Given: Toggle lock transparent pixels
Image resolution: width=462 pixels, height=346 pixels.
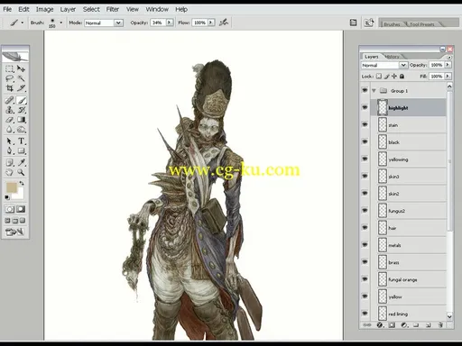Looking at the screenshot, I should pos(379,77).
